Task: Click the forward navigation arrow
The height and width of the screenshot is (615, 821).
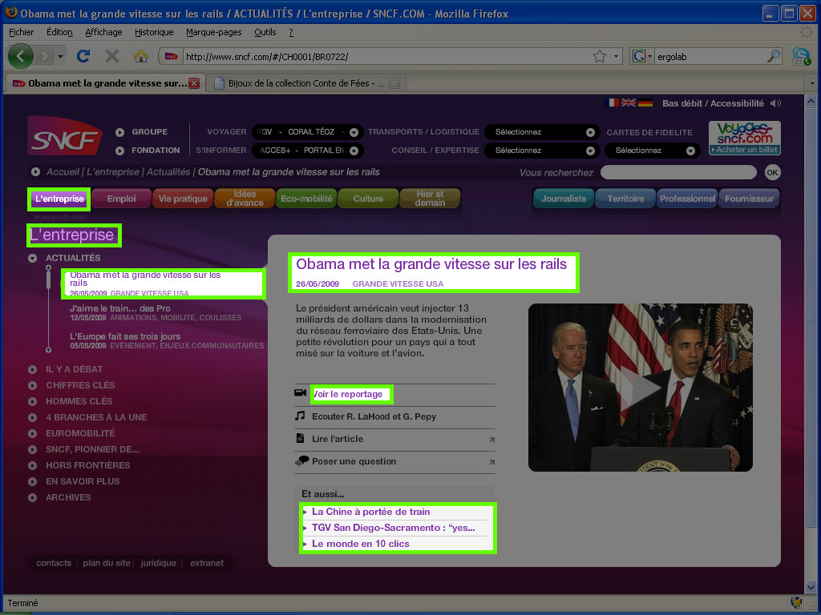Action: (45, 56)
